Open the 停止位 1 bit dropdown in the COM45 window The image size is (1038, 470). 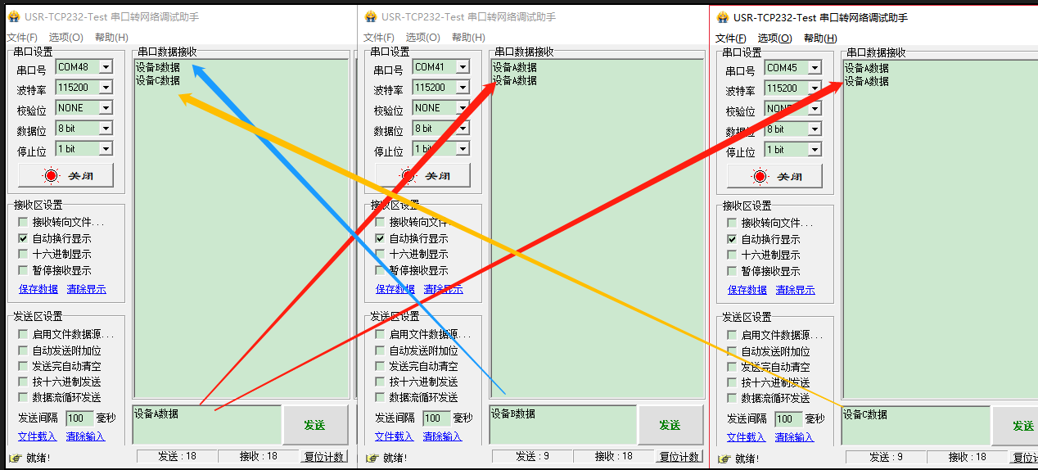coord(815,150)
